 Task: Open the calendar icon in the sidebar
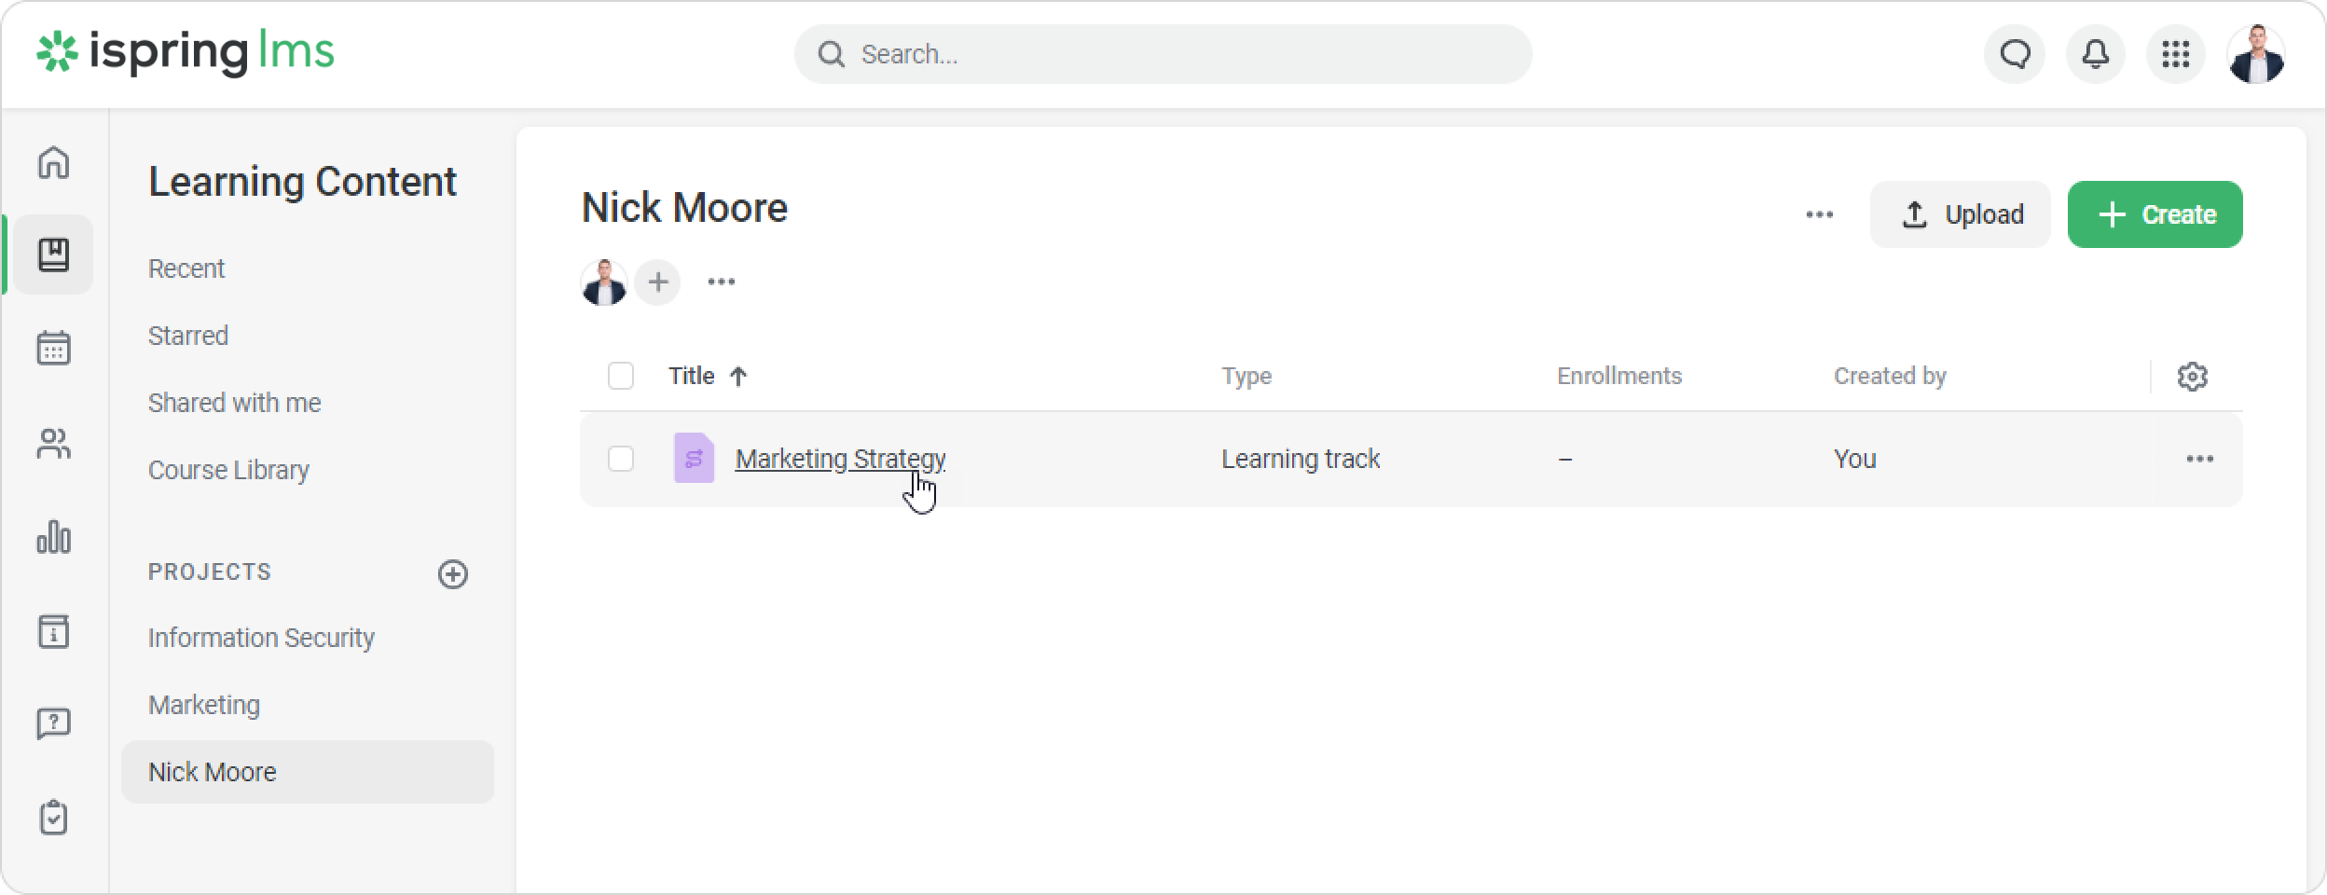point(53,349)
